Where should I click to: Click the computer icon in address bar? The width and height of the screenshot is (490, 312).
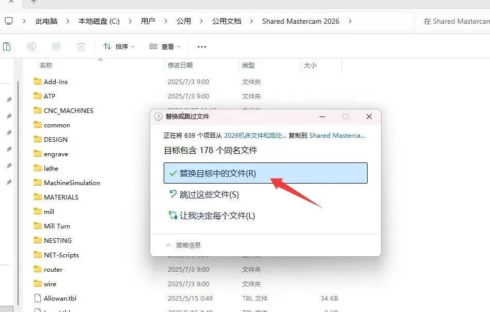[9, 21]
